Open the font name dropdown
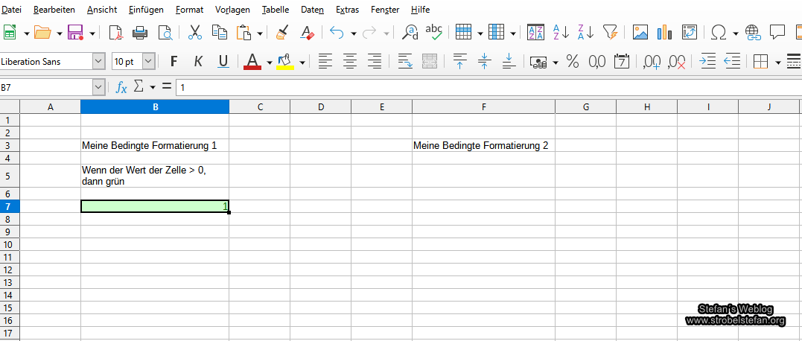 tap(99, 62)
